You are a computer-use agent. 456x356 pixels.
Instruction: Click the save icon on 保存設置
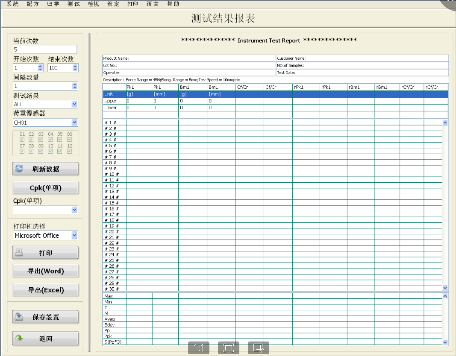(x=19, y=317)
